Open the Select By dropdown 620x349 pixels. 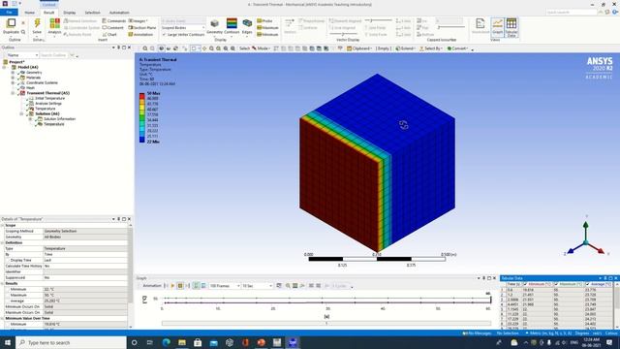(430, 48)
